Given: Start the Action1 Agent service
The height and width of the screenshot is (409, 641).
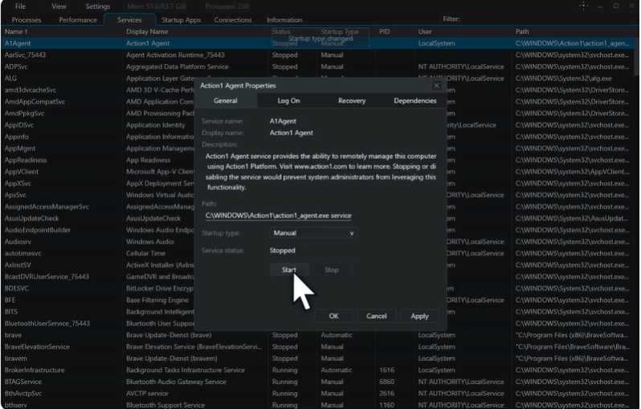Looking at the screenshot, I should coord(288,269).
